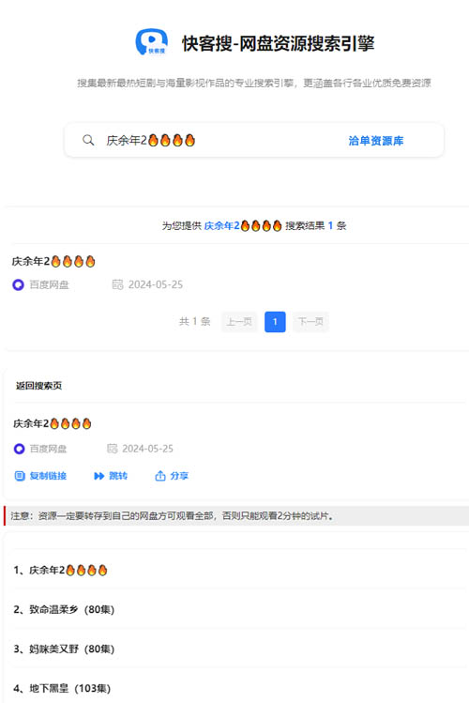The height and width of the screenshot is (703, 469).
Task: Click the 跳转 label
Action: tap(118, 476)
